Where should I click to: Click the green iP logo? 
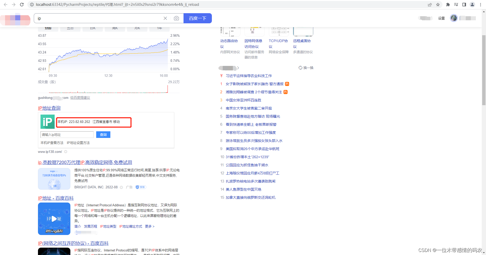(x=48, y=122)
